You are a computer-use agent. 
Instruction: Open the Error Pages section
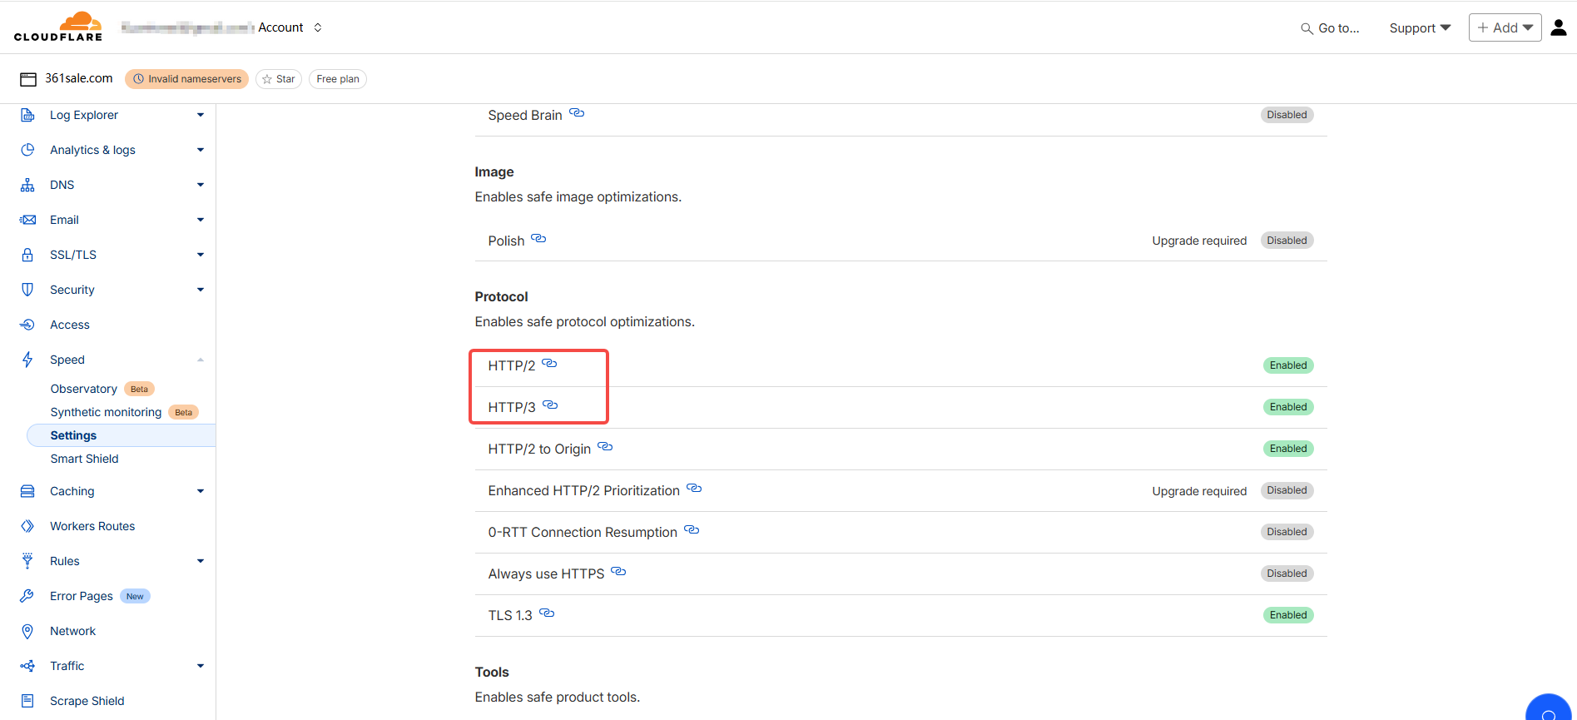tap(82, 596)
